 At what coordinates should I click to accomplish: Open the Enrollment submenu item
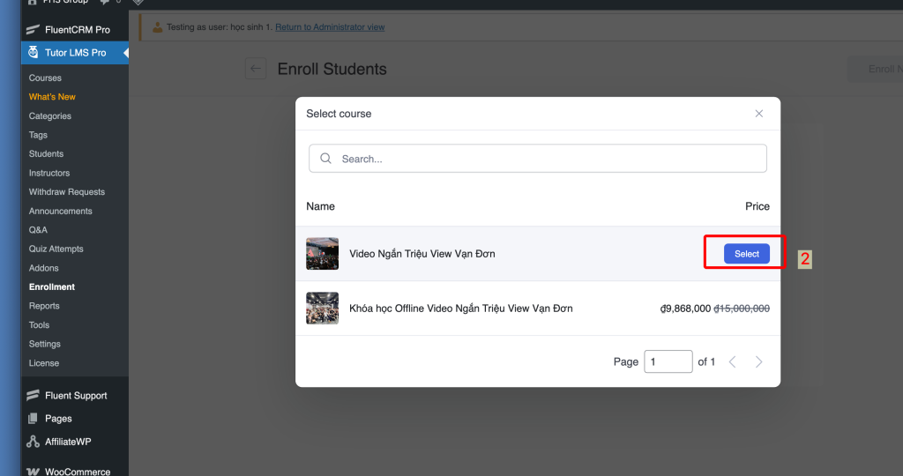pos(52,287)
